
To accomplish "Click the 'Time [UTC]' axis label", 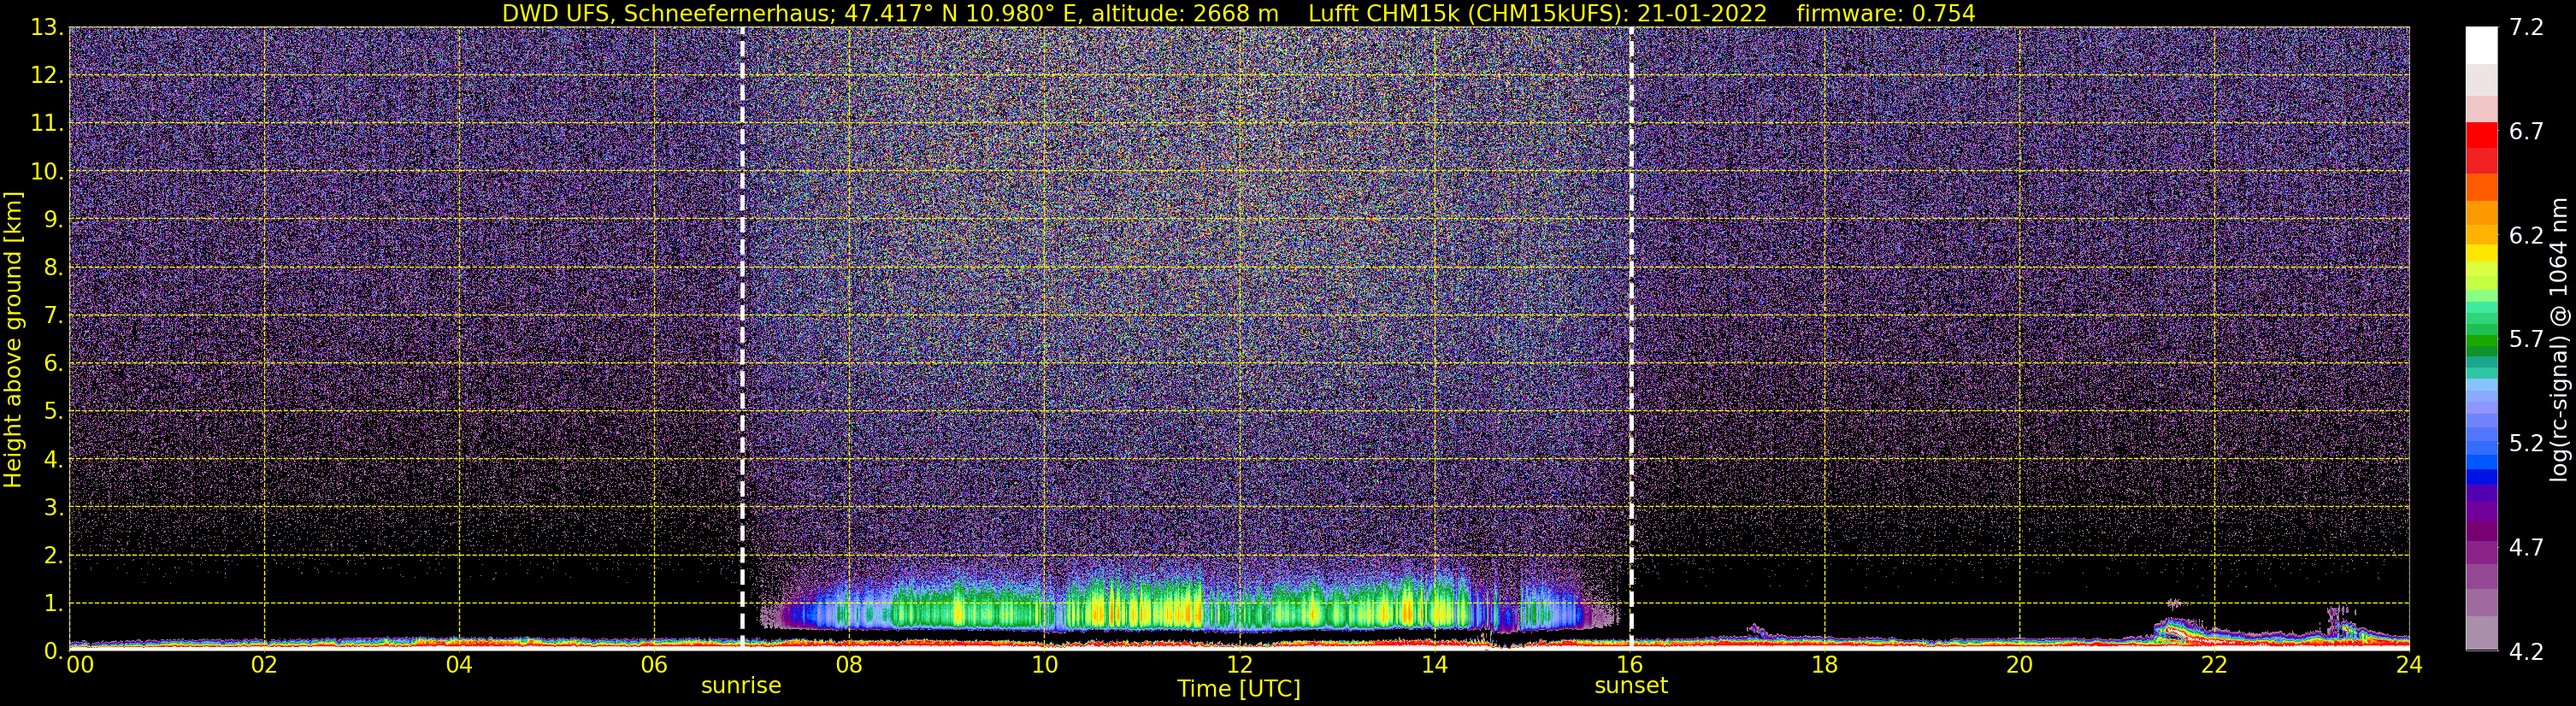I will pyautogui.click(x=1239, y=689).
